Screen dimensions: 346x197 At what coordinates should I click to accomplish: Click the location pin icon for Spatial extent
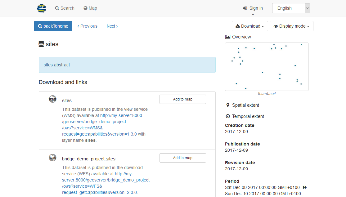click(227, 105)
